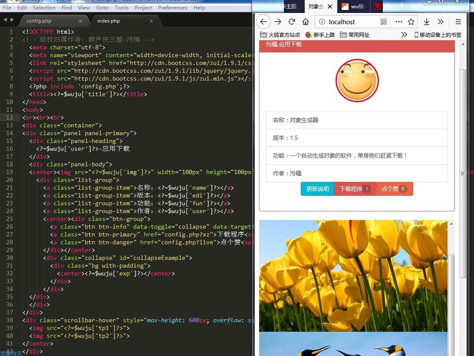
Task: Click the yellow tulips image
Action: 353,276
